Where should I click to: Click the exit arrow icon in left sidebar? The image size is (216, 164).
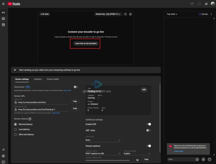3,150
